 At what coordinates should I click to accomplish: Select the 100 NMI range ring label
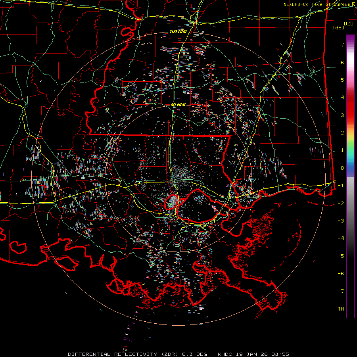[x=178, y=31]
